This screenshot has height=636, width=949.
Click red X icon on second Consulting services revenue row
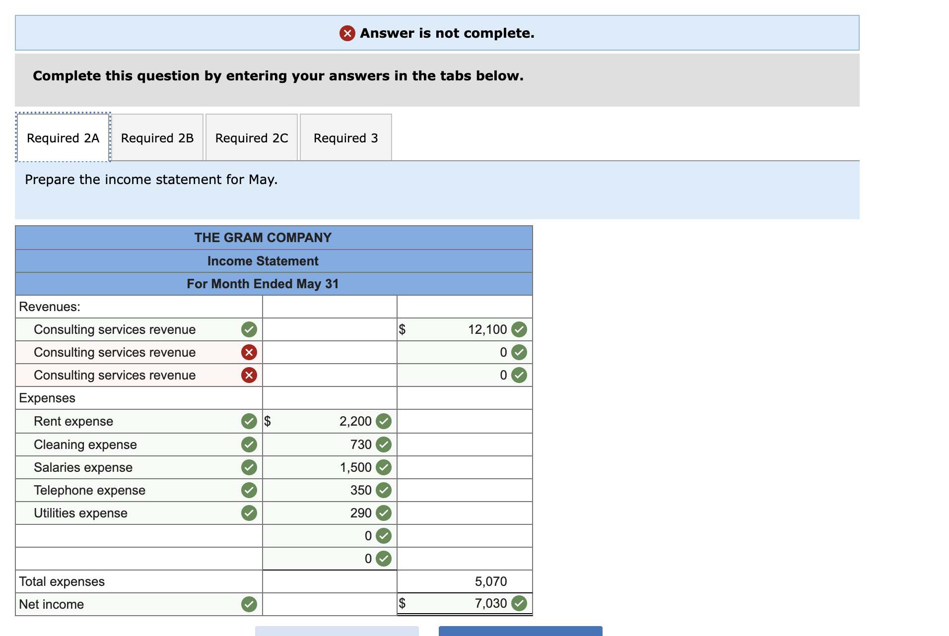pyautogui.click(x=249, y=352)
